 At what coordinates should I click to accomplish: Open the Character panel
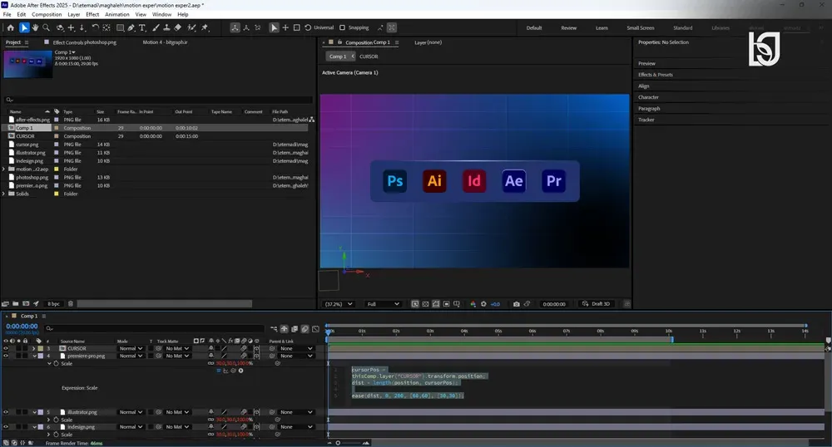[648, 97]
